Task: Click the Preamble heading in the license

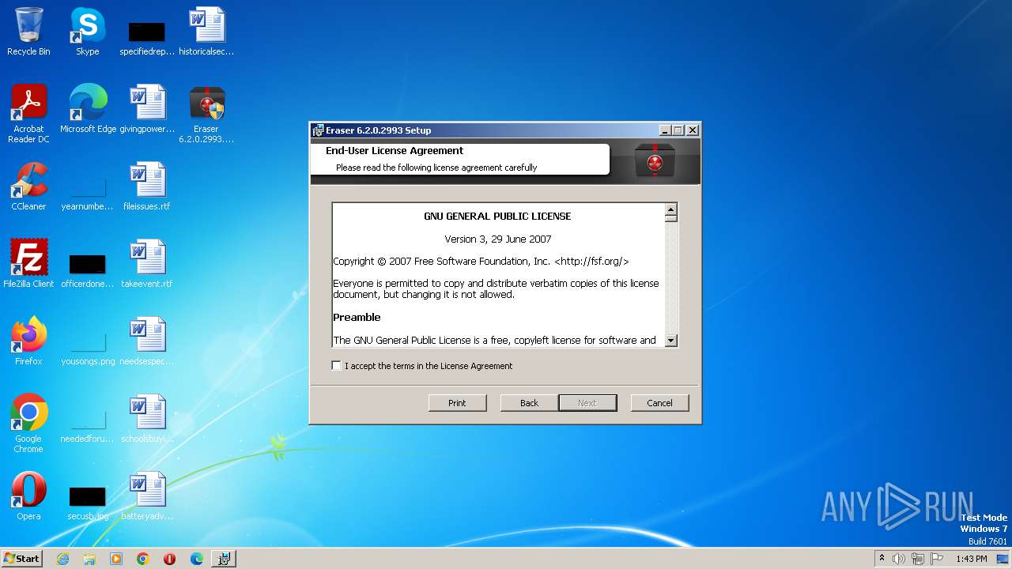Action: pos(357,318)
